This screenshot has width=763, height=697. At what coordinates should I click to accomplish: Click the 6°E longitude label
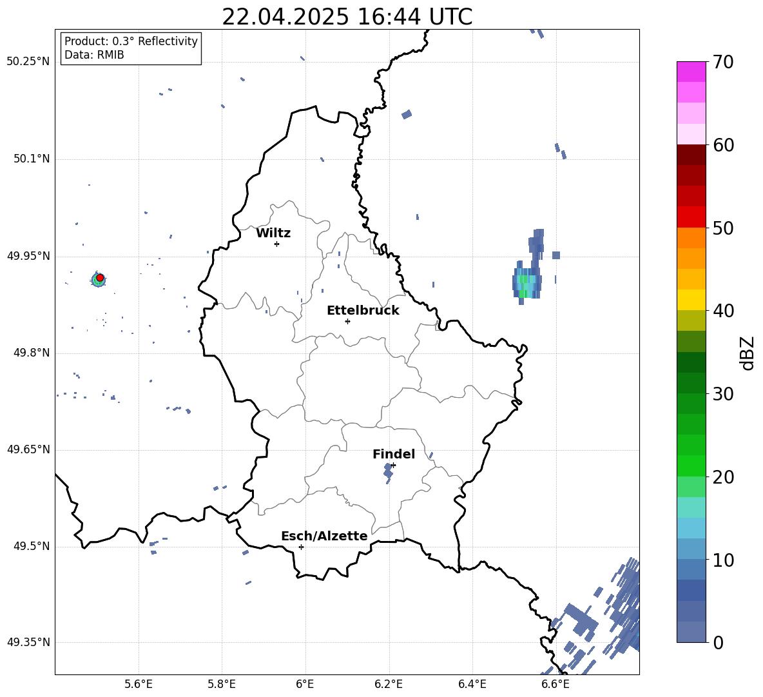(x=305, y=684)
